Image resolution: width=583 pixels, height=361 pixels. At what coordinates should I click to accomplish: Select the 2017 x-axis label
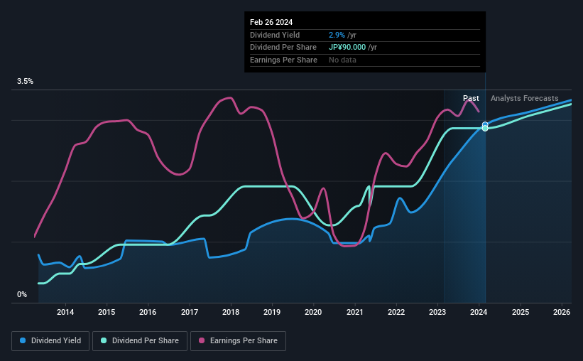click(x=190, y=312)
